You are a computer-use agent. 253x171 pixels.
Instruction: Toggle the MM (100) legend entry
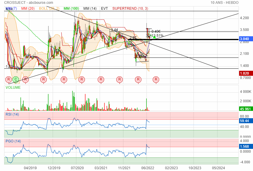click(x=71, y=9)
